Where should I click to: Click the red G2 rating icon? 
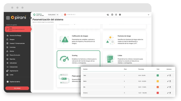pyautogui.click(x=65, y=15)
